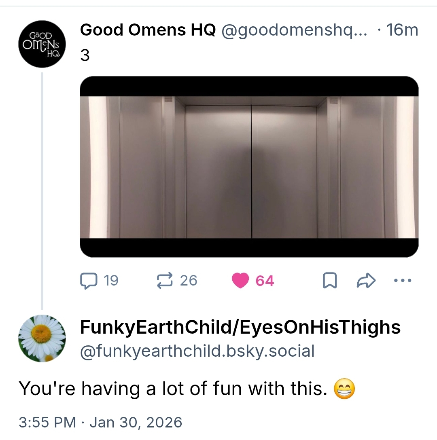Click the reply count of 19

click(x=111, y=280)
